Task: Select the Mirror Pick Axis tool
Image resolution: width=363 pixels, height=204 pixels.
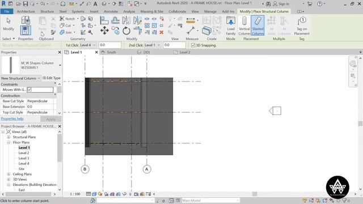Action: (x=126, y=20)
